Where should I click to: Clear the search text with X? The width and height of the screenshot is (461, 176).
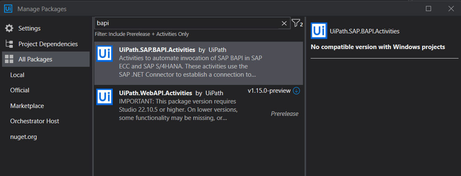pyautogui.click(x=284, y=23)
